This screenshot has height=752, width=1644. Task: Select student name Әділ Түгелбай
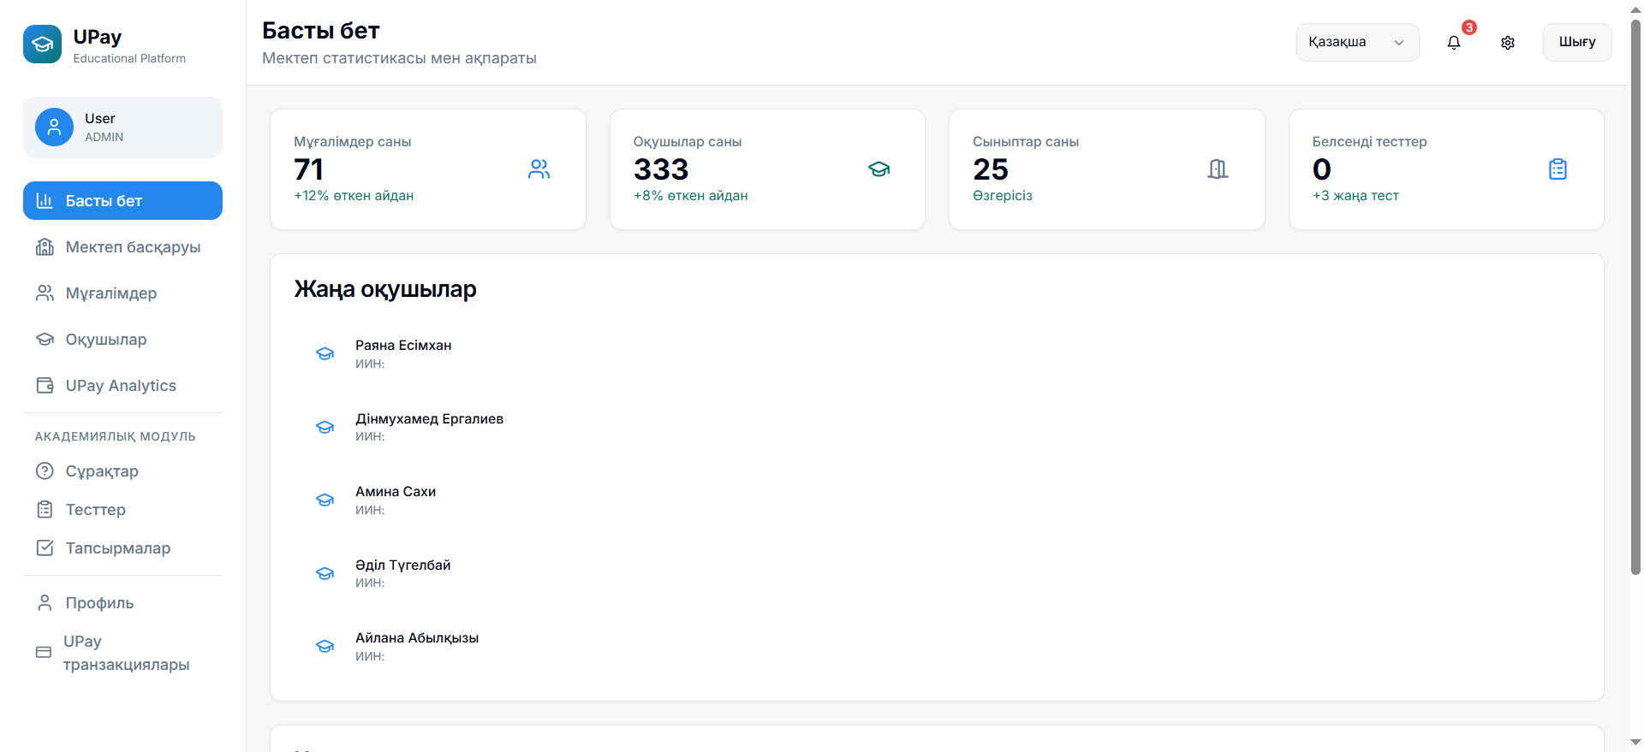(x=402, y=565)
